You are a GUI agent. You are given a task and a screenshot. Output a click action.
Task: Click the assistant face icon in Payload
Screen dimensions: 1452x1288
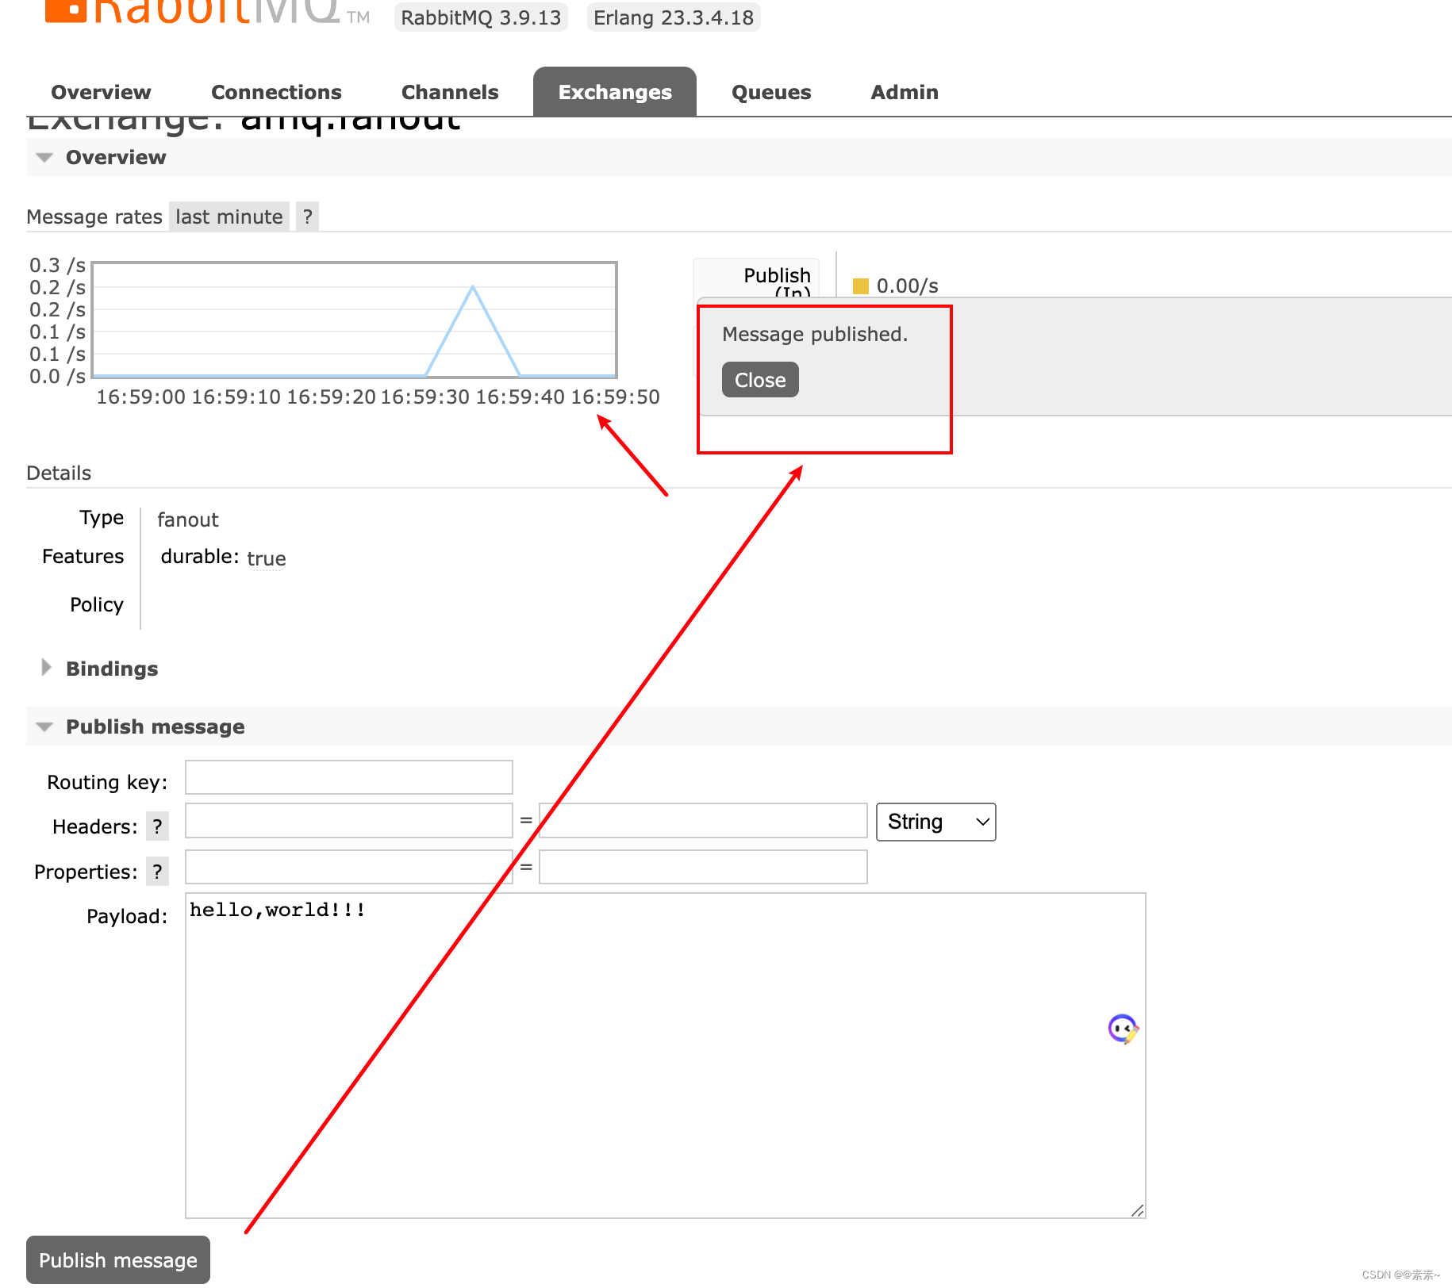(x=1123, y=1029)
